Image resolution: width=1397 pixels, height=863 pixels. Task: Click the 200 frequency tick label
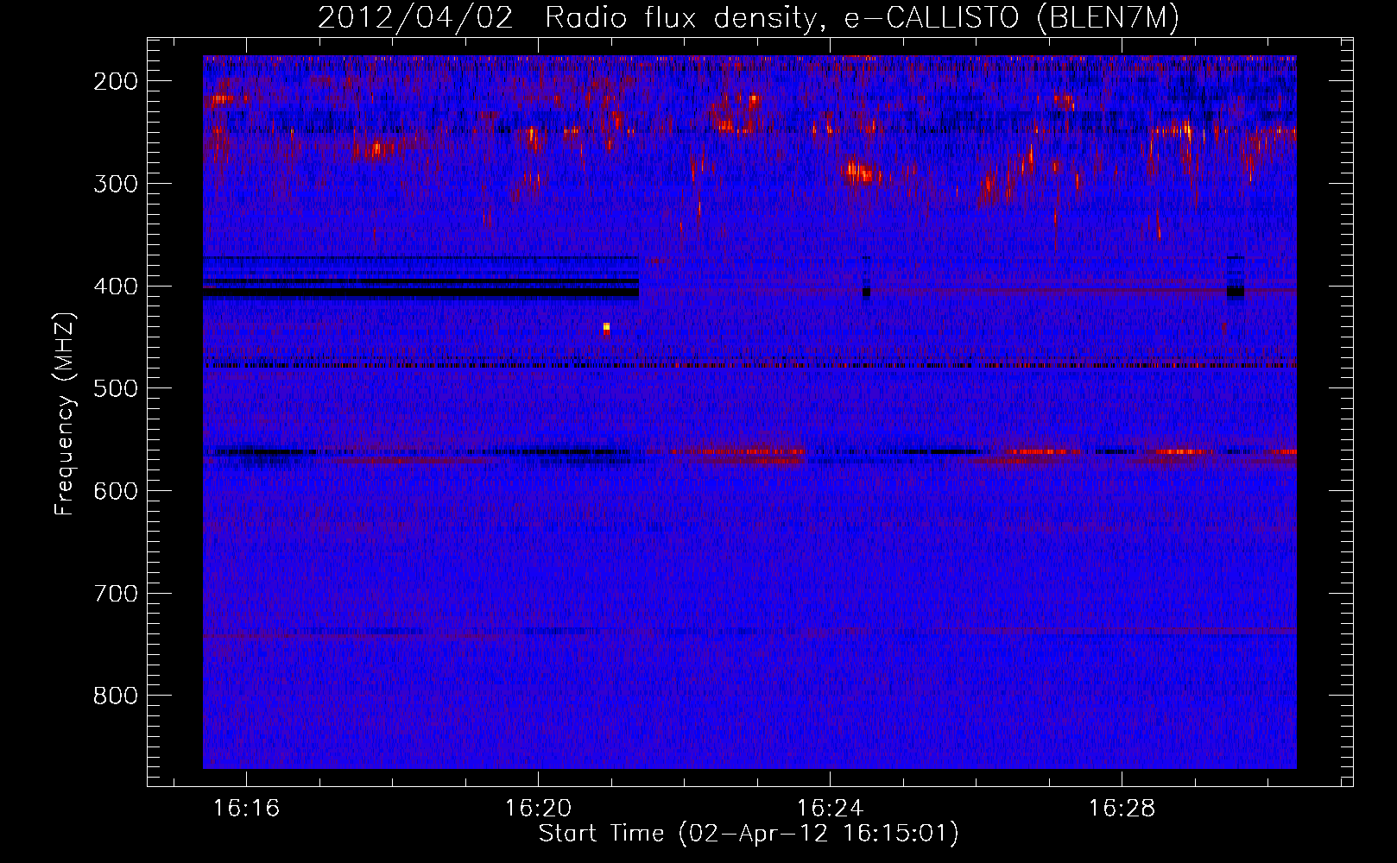(x=116, y=81)
